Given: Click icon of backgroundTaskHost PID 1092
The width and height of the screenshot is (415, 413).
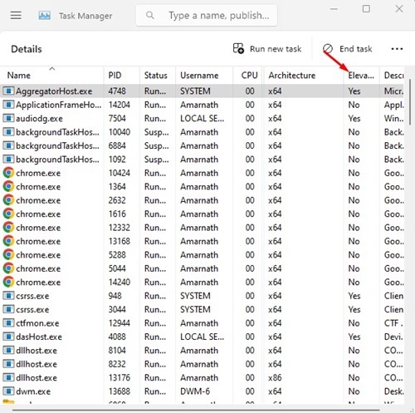Looking at the screenshot, I should (x=8, y=160).
